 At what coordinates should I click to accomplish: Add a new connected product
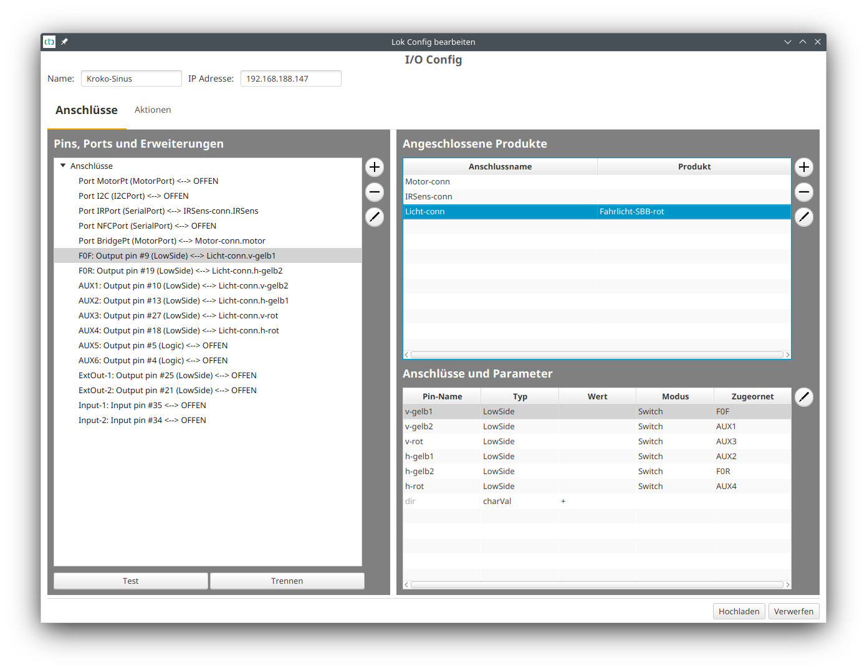[803, 167]
